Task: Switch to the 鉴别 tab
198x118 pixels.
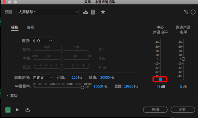Action: [x=30, y=27]
